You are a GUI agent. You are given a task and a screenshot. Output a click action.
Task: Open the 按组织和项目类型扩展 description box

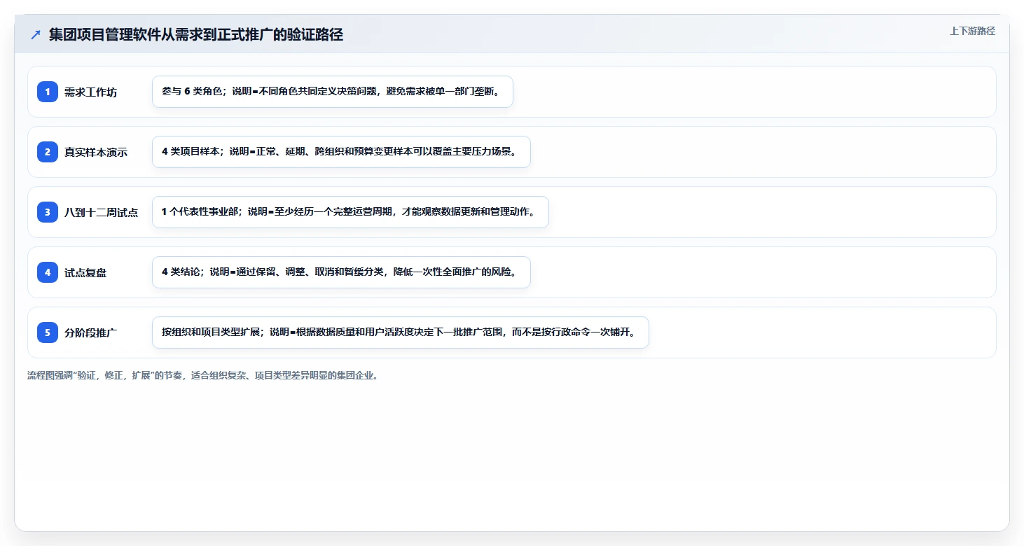click(401, 332)
